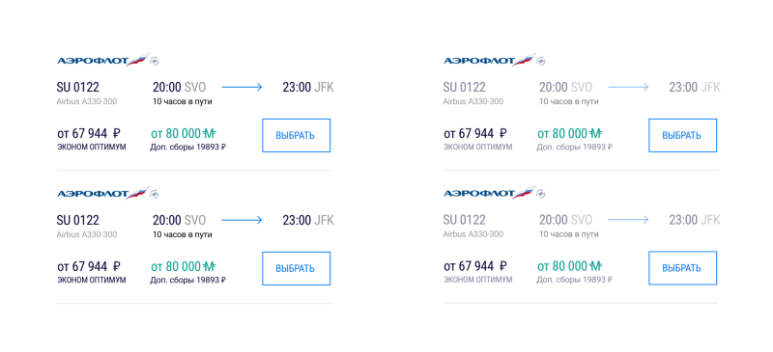The width and height of the screenshot is (773, 352).
Task: Click Доп. сборы 19893 ₽ in the bottom-right card
Action: 574,280
